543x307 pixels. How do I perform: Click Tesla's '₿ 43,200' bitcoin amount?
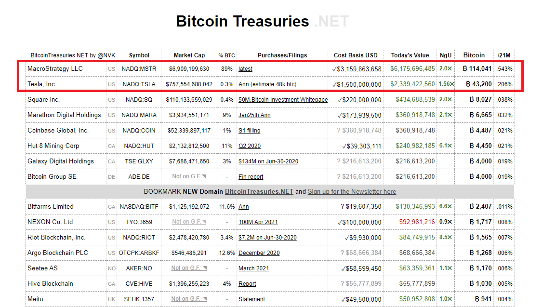[478, 84]
